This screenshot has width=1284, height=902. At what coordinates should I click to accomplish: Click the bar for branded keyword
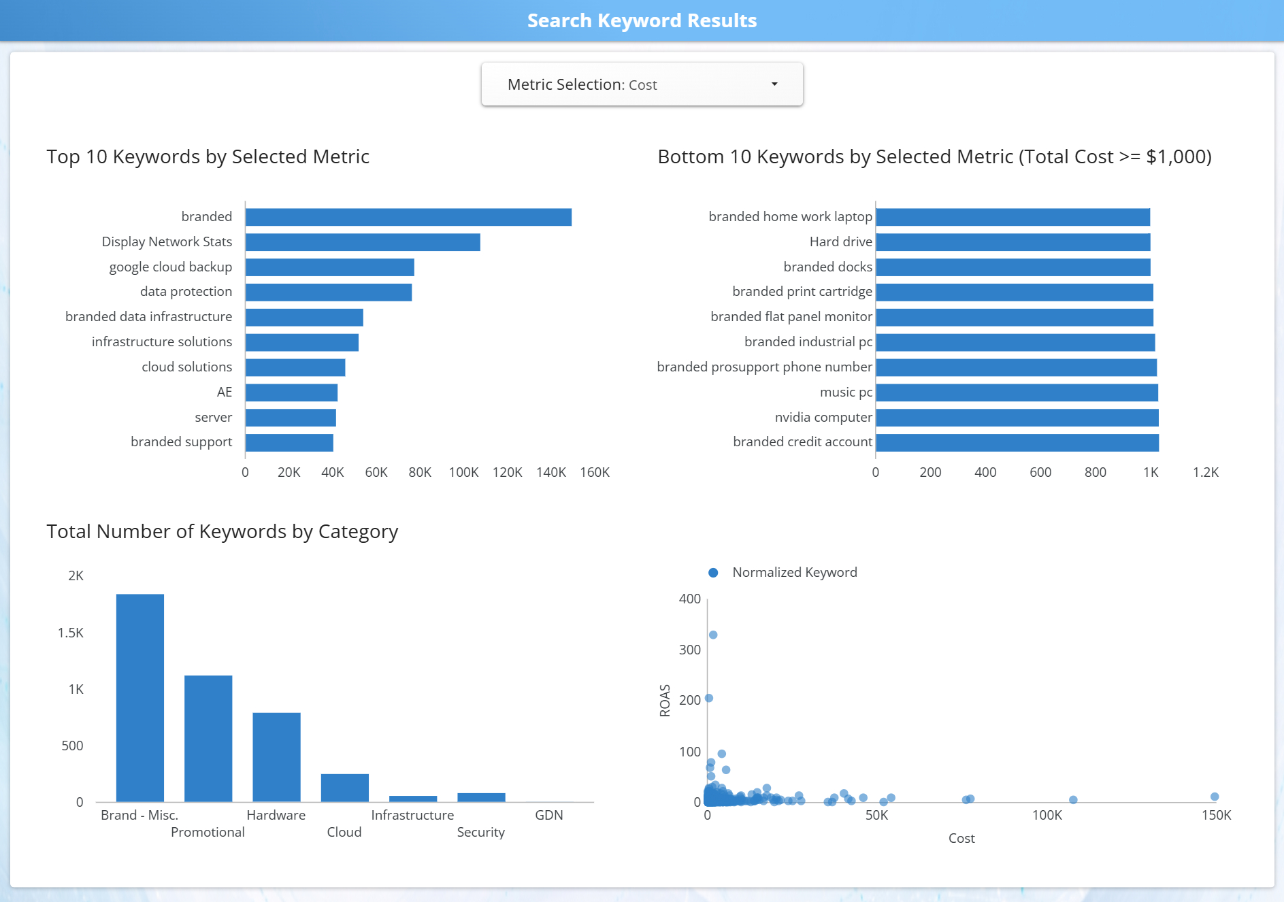[408, 216]
